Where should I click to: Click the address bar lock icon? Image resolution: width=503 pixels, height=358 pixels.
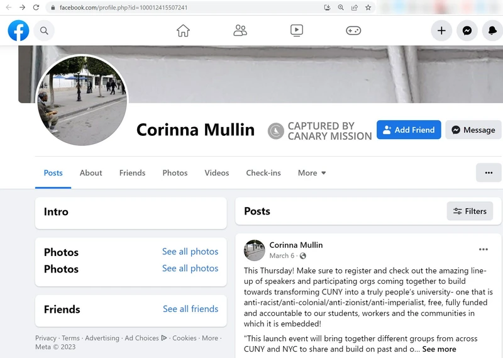pos(53,8)
